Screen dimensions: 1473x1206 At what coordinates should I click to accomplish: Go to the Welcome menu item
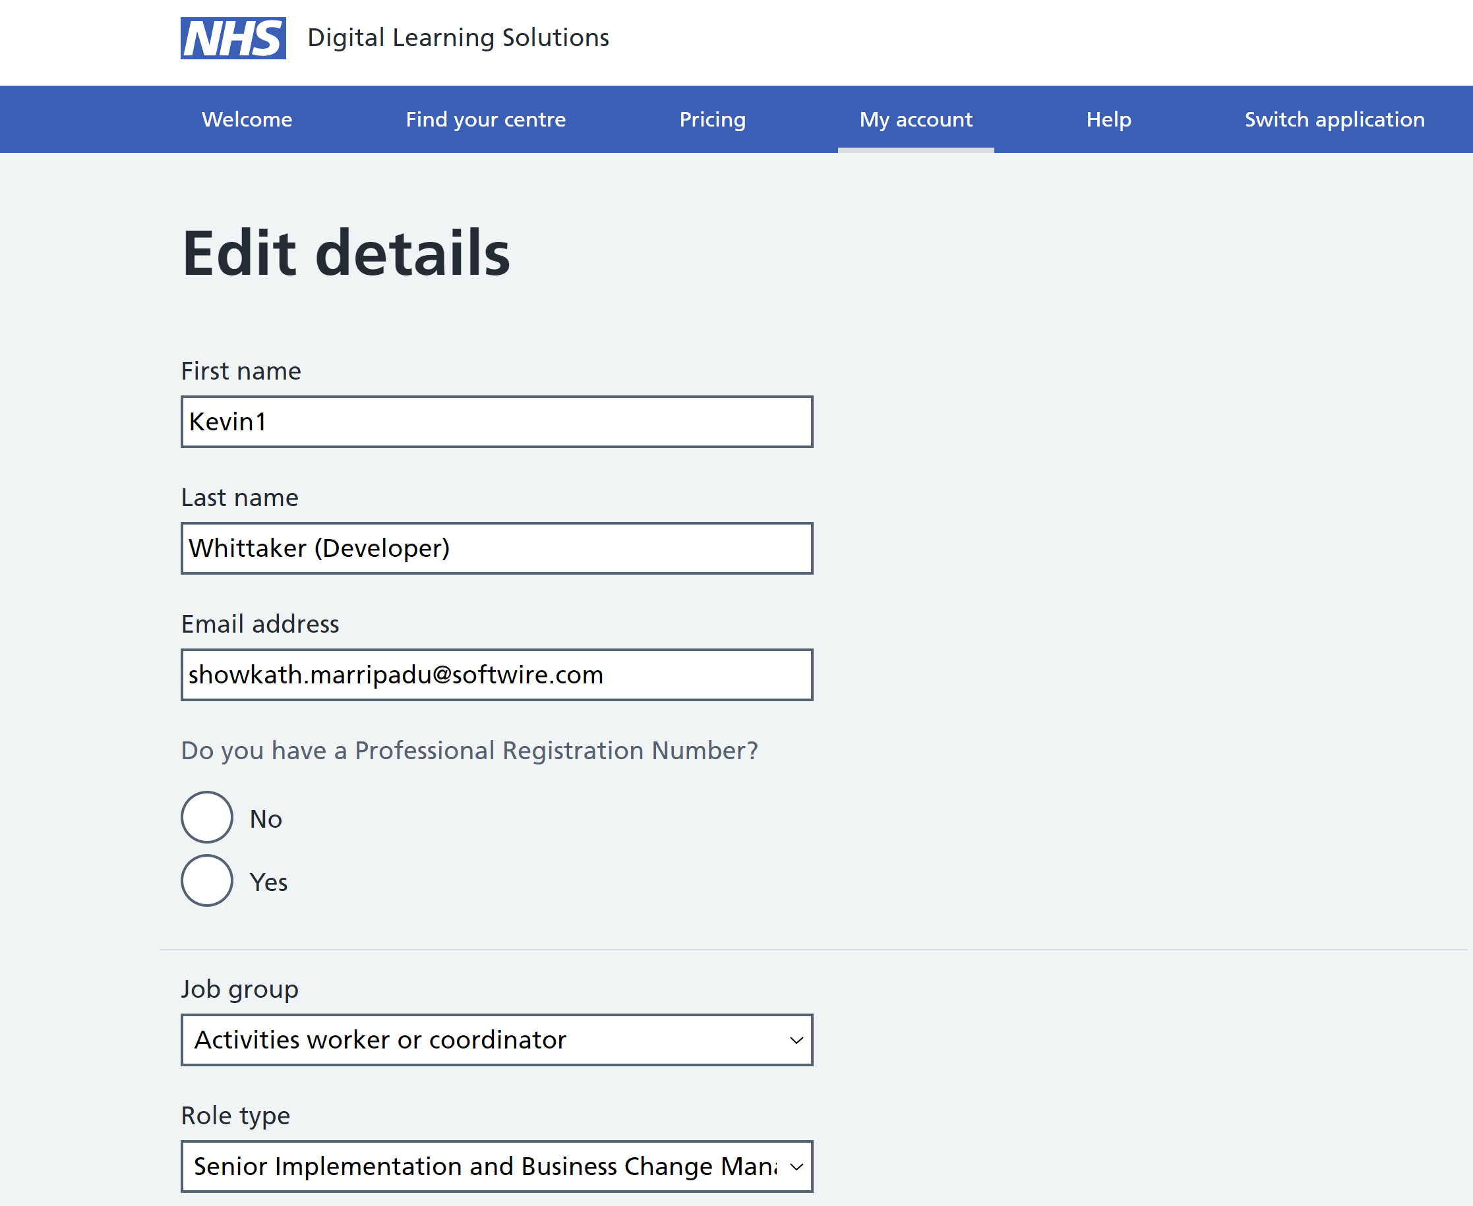(x=247, y=119)
